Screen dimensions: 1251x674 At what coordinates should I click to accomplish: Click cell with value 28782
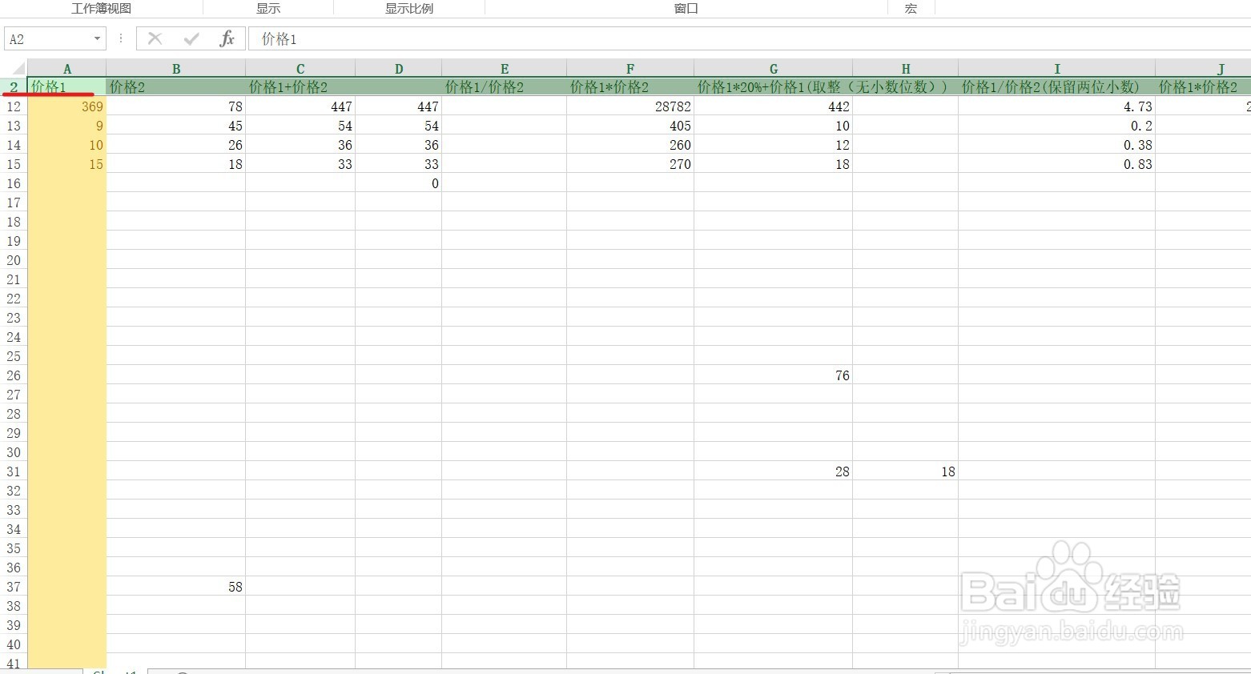[x=630, y=106]
